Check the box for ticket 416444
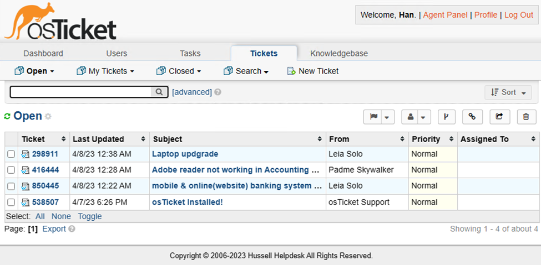 11,170
